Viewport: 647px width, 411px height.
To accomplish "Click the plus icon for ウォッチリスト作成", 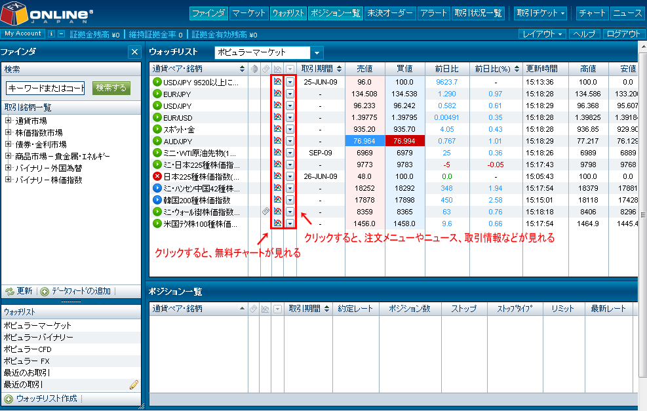I will coord(9,399).
